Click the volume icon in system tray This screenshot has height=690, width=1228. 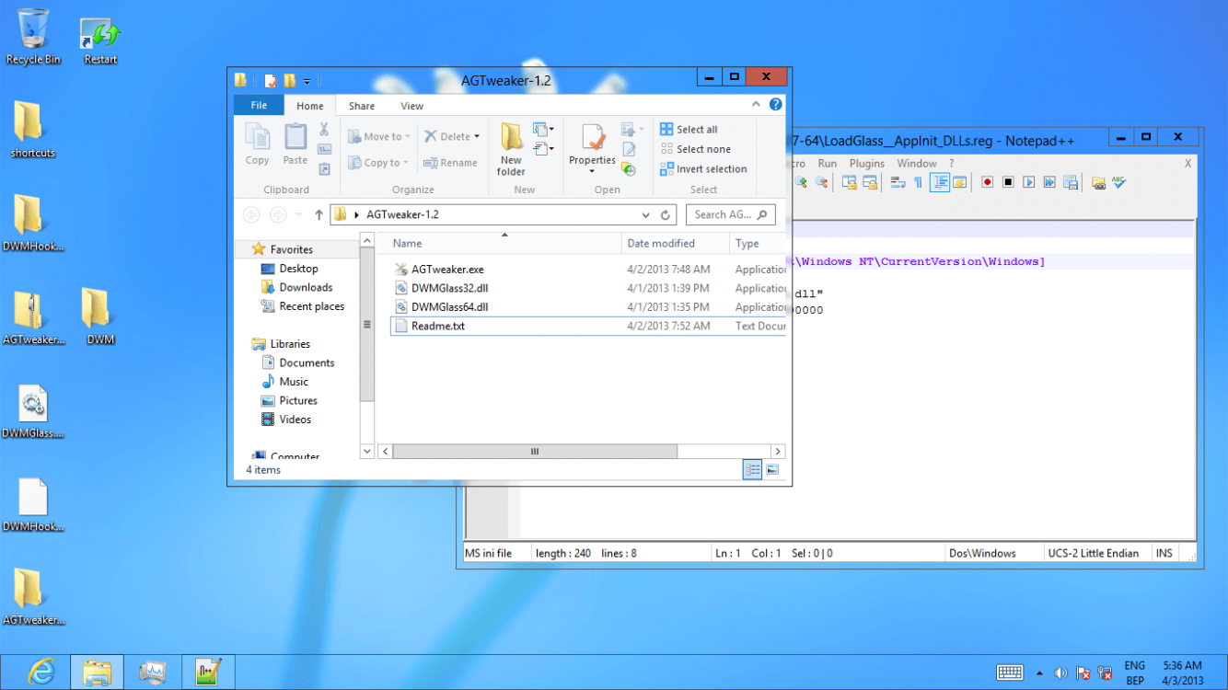(1060, 673)
